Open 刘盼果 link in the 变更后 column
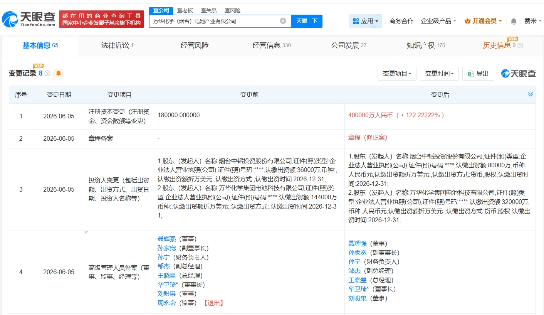This screenshot has height=315, width=544. click(358, 298)
